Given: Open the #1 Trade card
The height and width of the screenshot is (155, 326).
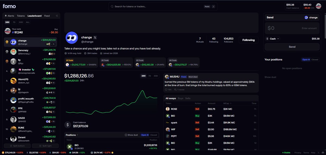Looking at the screenshot, I should [x=81, y=63].
